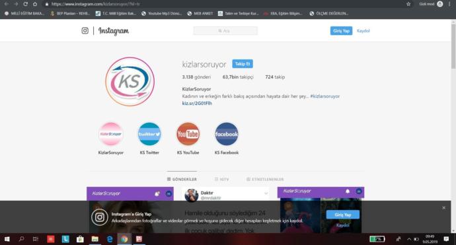
Task: Switch to the IGTV tab
Action: point(221,180)
